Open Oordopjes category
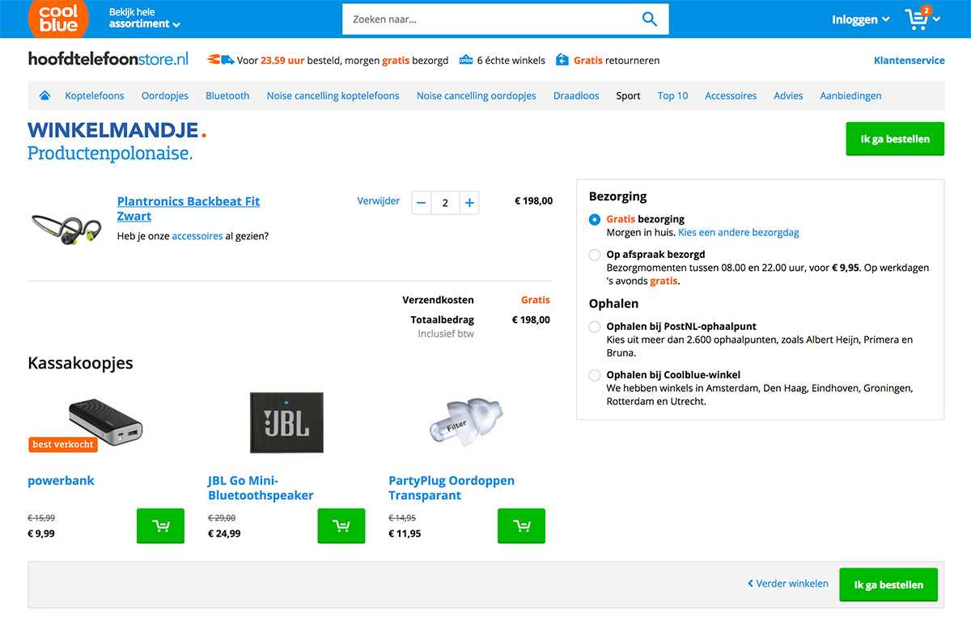Viewport: 971px width, 620px height. click(x=165, y=95)
